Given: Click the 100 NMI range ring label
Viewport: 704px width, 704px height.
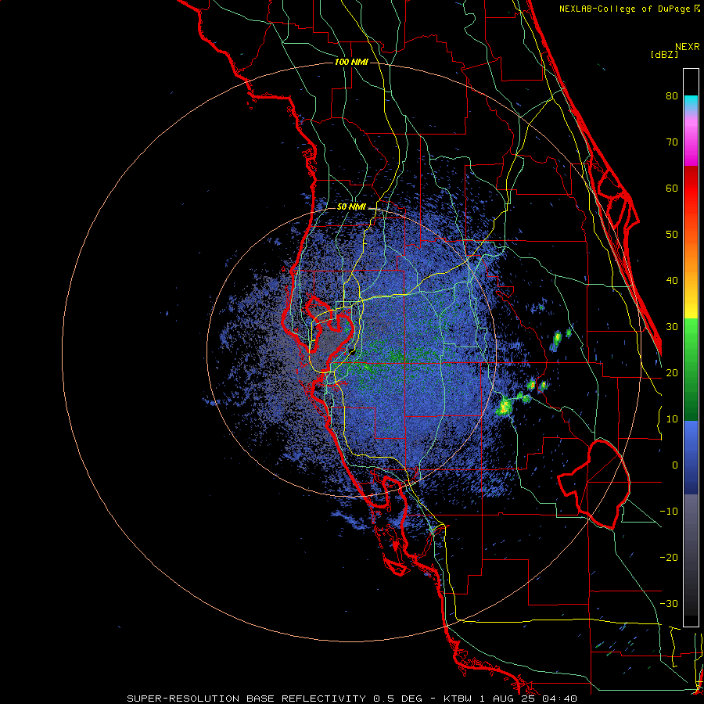Looking at the screenshot, I should pos(351,62).
